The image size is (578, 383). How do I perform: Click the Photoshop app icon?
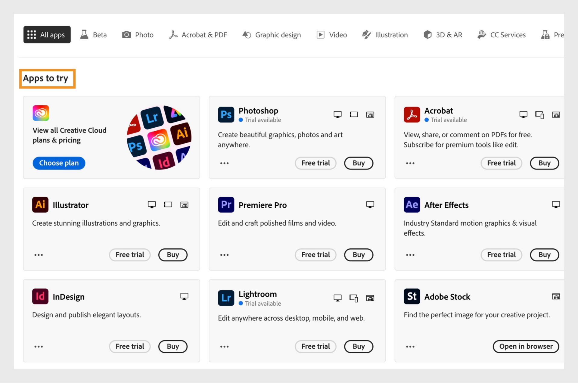point(225,114)
